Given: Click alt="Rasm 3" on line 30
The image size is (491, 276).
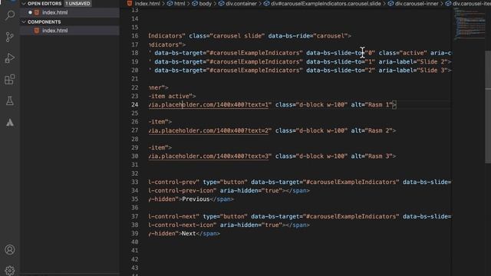Looking at the screenshot, I should coord(371,156).
